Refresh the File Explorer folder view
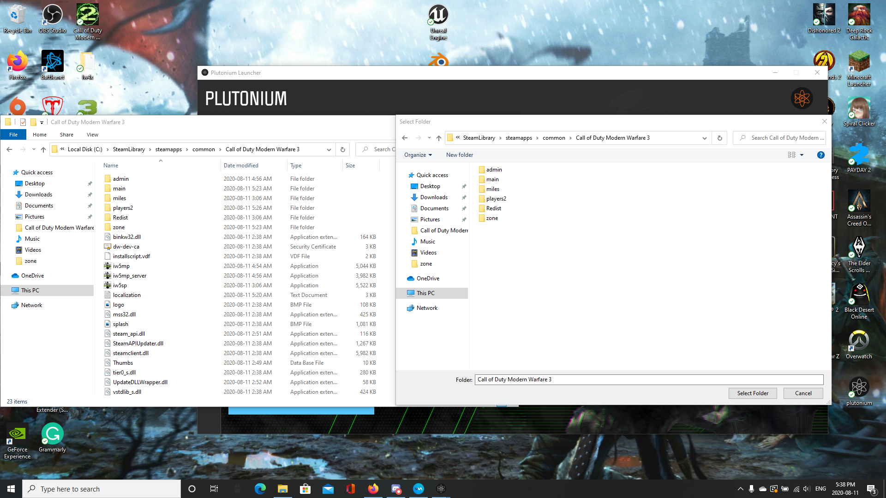This screenshot has width=886, height=498. pyautogui.click(x=342, y=149)
